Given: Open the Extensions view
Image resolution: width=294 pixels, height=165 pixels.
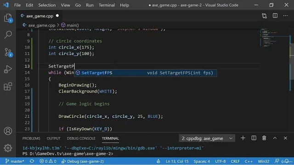Looking at the screenshot, I should pos(8,87).
